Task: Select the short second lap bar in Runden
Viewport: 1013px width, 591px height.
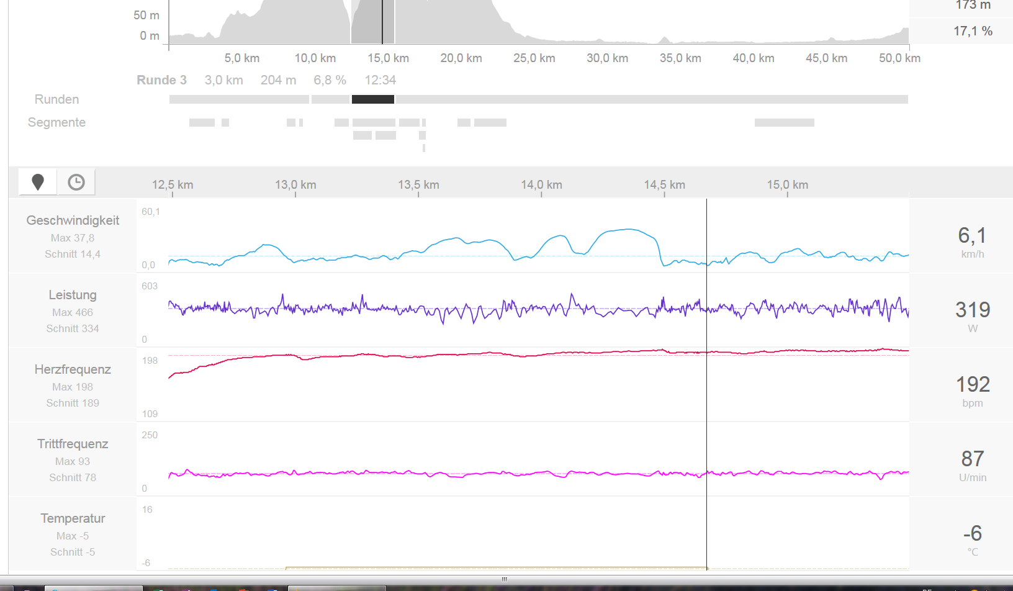Action: pyautogui.click(x=330, y=99)
